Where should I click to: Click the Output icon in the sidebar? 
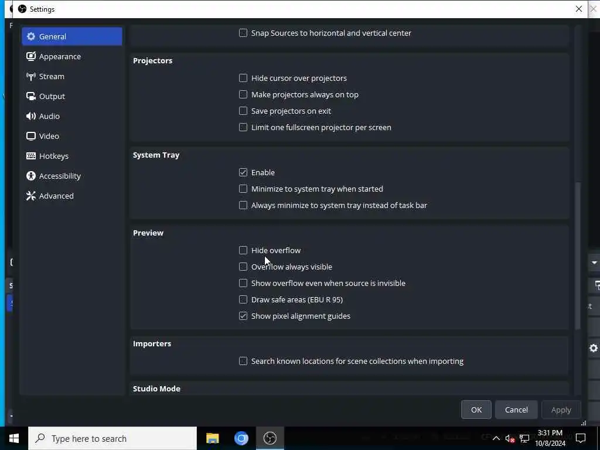point(31,96)
